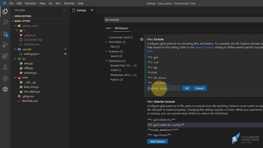Collapse the tests folder chevron
Viewport: 263px width, 148px height.
click(x=15, y=78)
